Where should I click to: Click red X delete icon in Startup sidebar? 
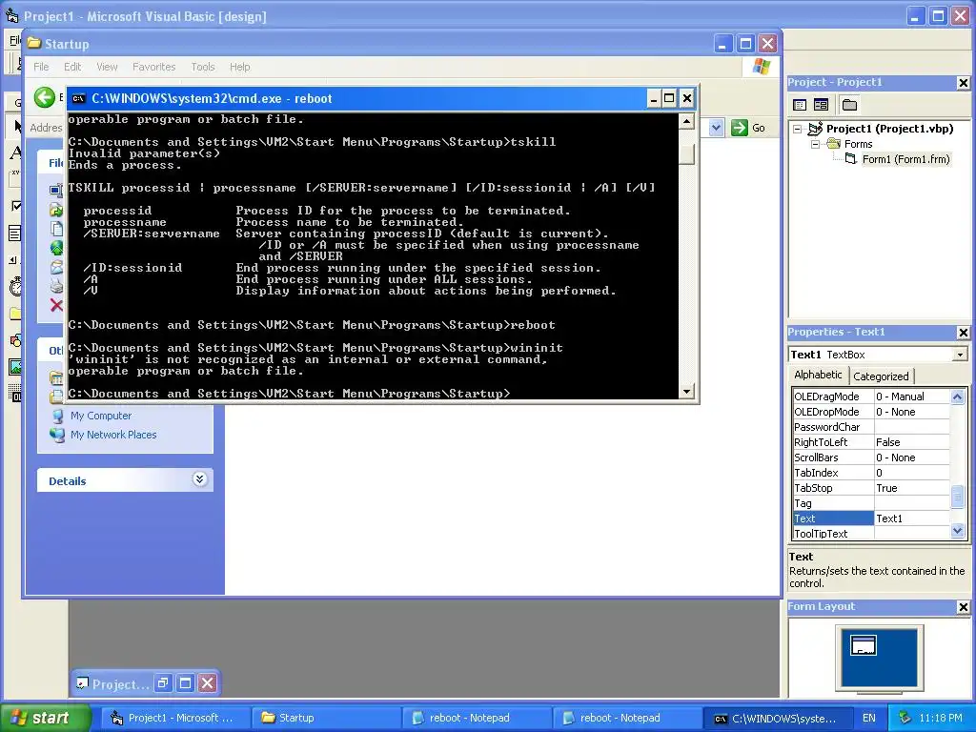tap(56, 305)
